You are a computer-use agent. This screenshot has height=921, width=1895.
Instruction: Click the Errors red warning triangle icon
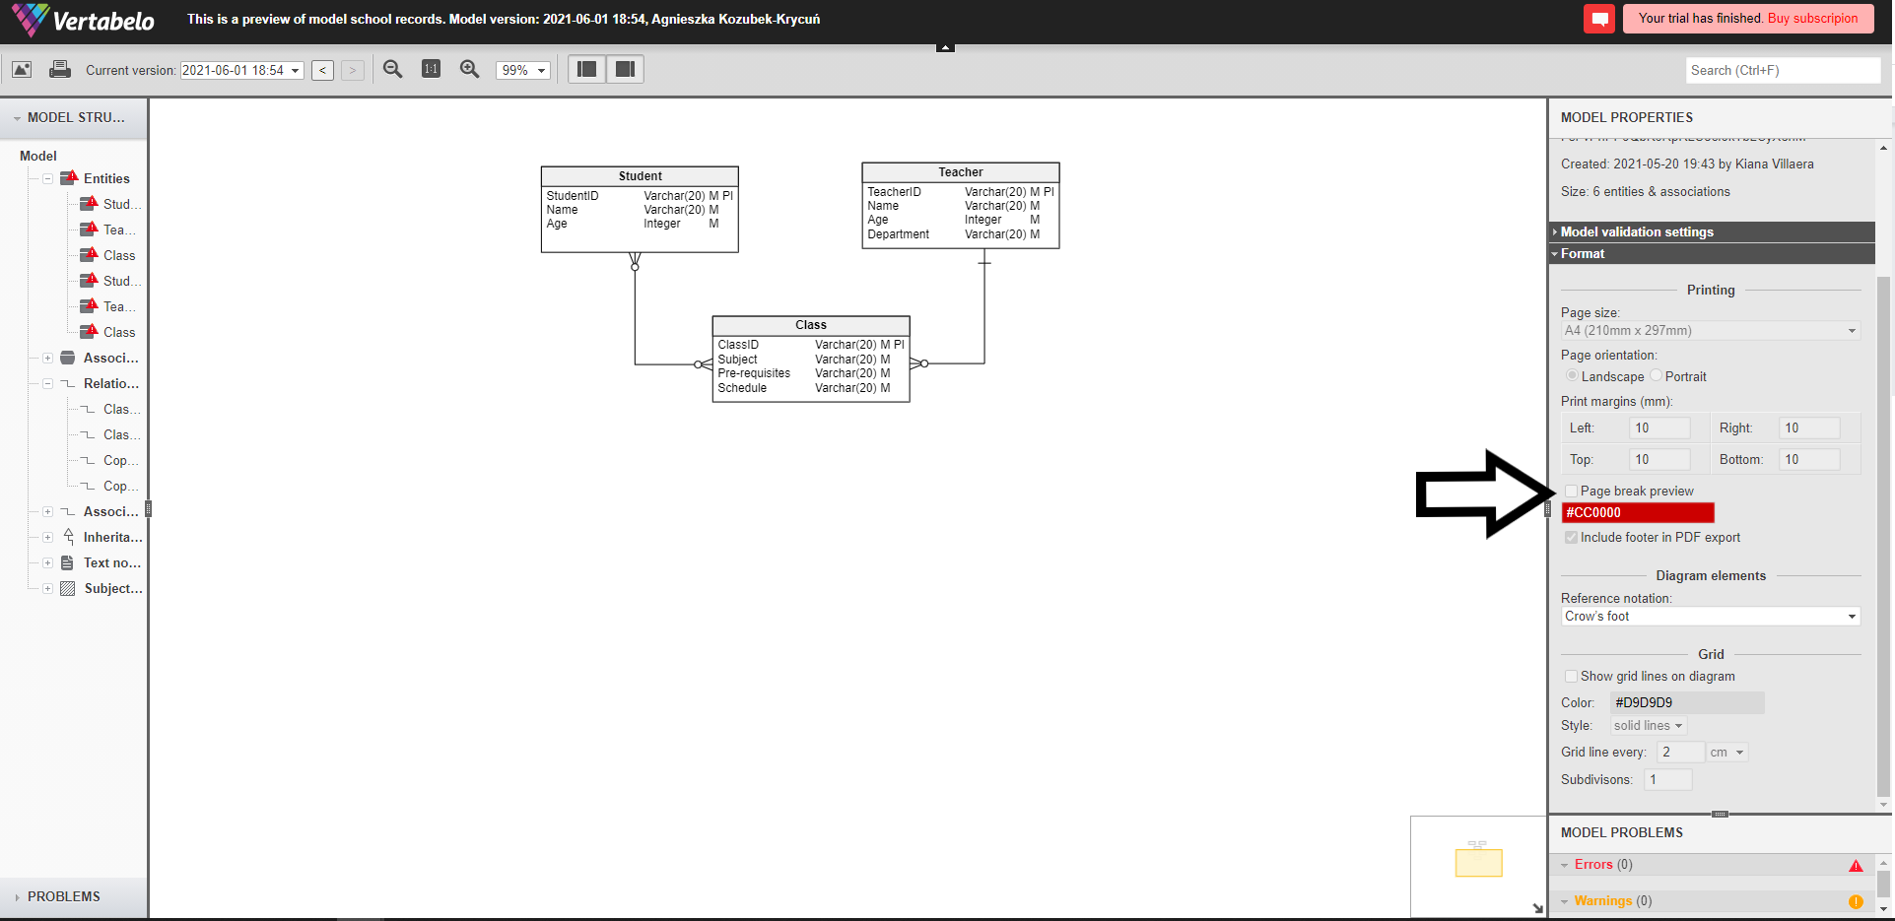pyautogui.click(x=1856, y=866)
